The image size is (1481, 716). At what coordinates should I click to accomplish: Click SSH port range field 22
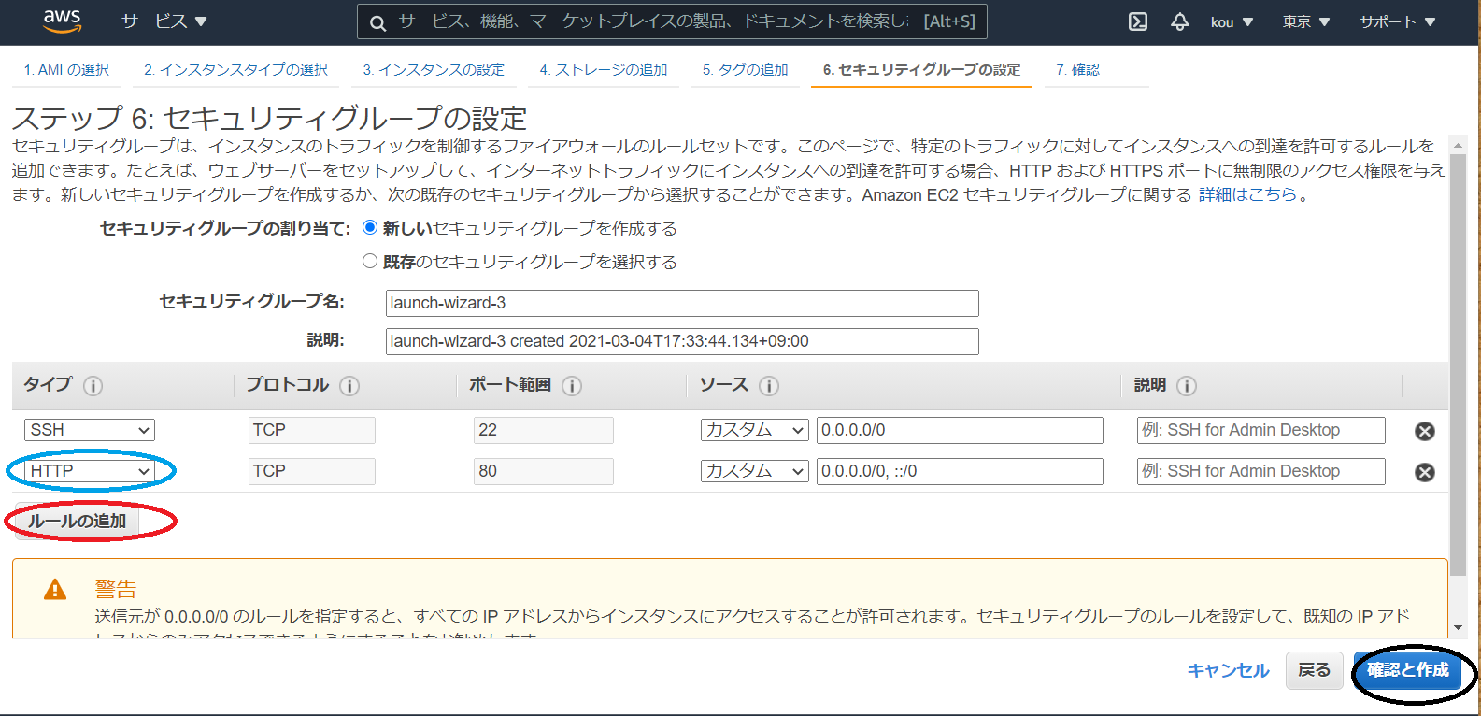point(544,430)
